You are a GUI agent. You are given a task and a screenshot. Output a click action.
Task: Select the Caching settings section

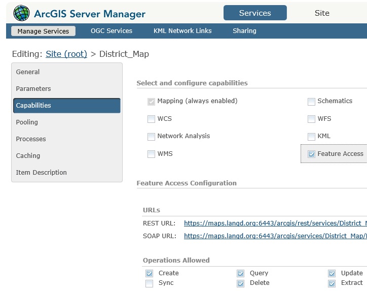click(67, 156)
